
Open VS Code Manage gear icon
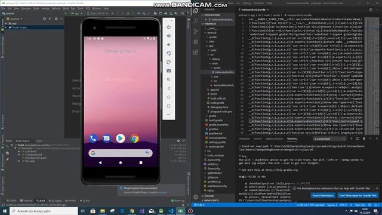click(x=196, y=197)
